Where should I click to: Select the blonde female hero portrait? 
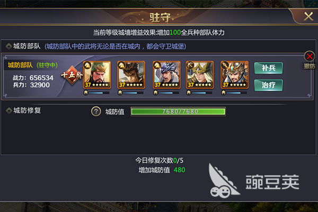[x=200, y=75]
